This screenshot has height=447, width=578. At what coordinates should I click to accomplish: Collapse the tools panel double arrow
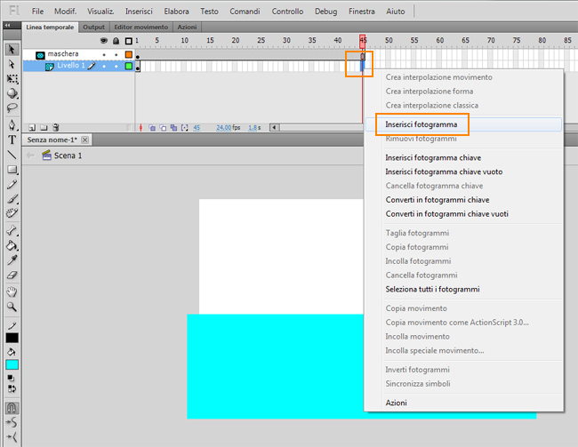tap(7, 25)
